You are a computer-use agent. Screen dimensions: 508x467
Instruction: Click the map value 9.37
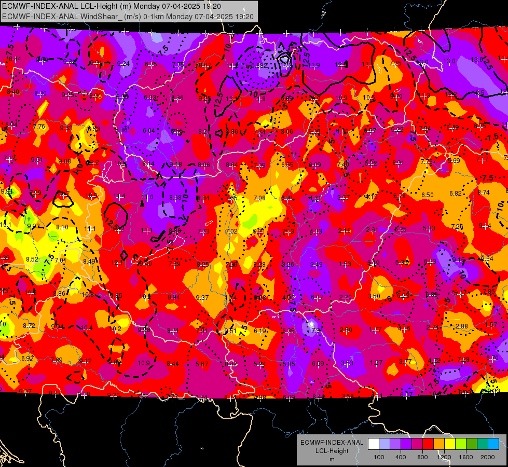point(202,297)
